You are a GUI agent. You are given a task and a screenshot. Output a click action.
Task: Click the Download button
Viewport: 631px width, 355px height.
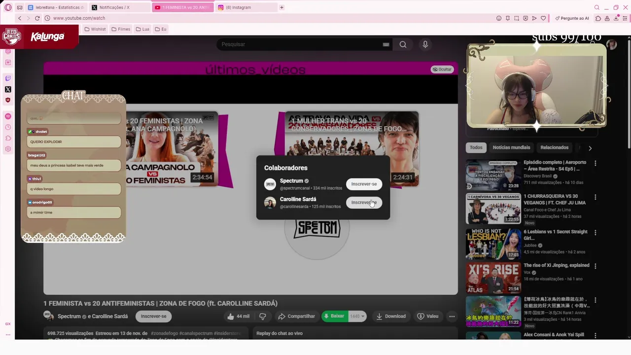[391, 317]
